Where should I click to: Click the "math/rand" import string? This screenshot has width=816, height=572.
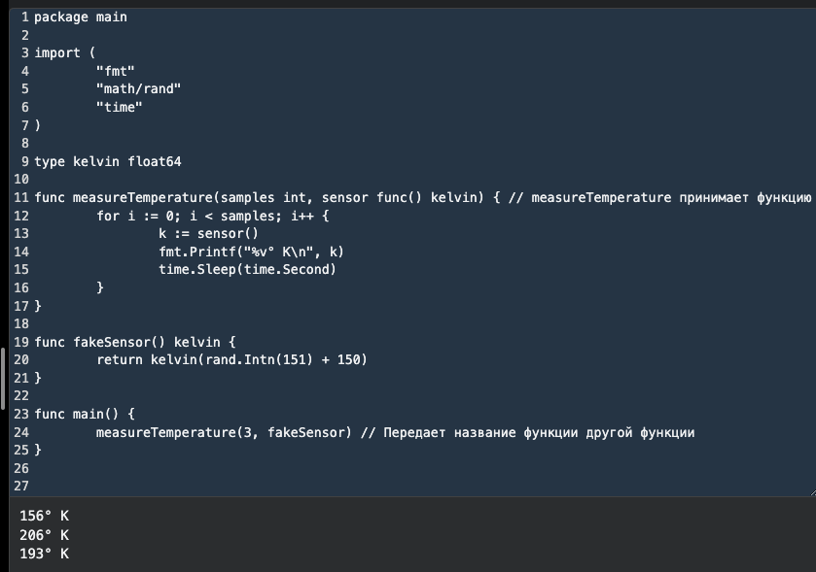point(139,89)
